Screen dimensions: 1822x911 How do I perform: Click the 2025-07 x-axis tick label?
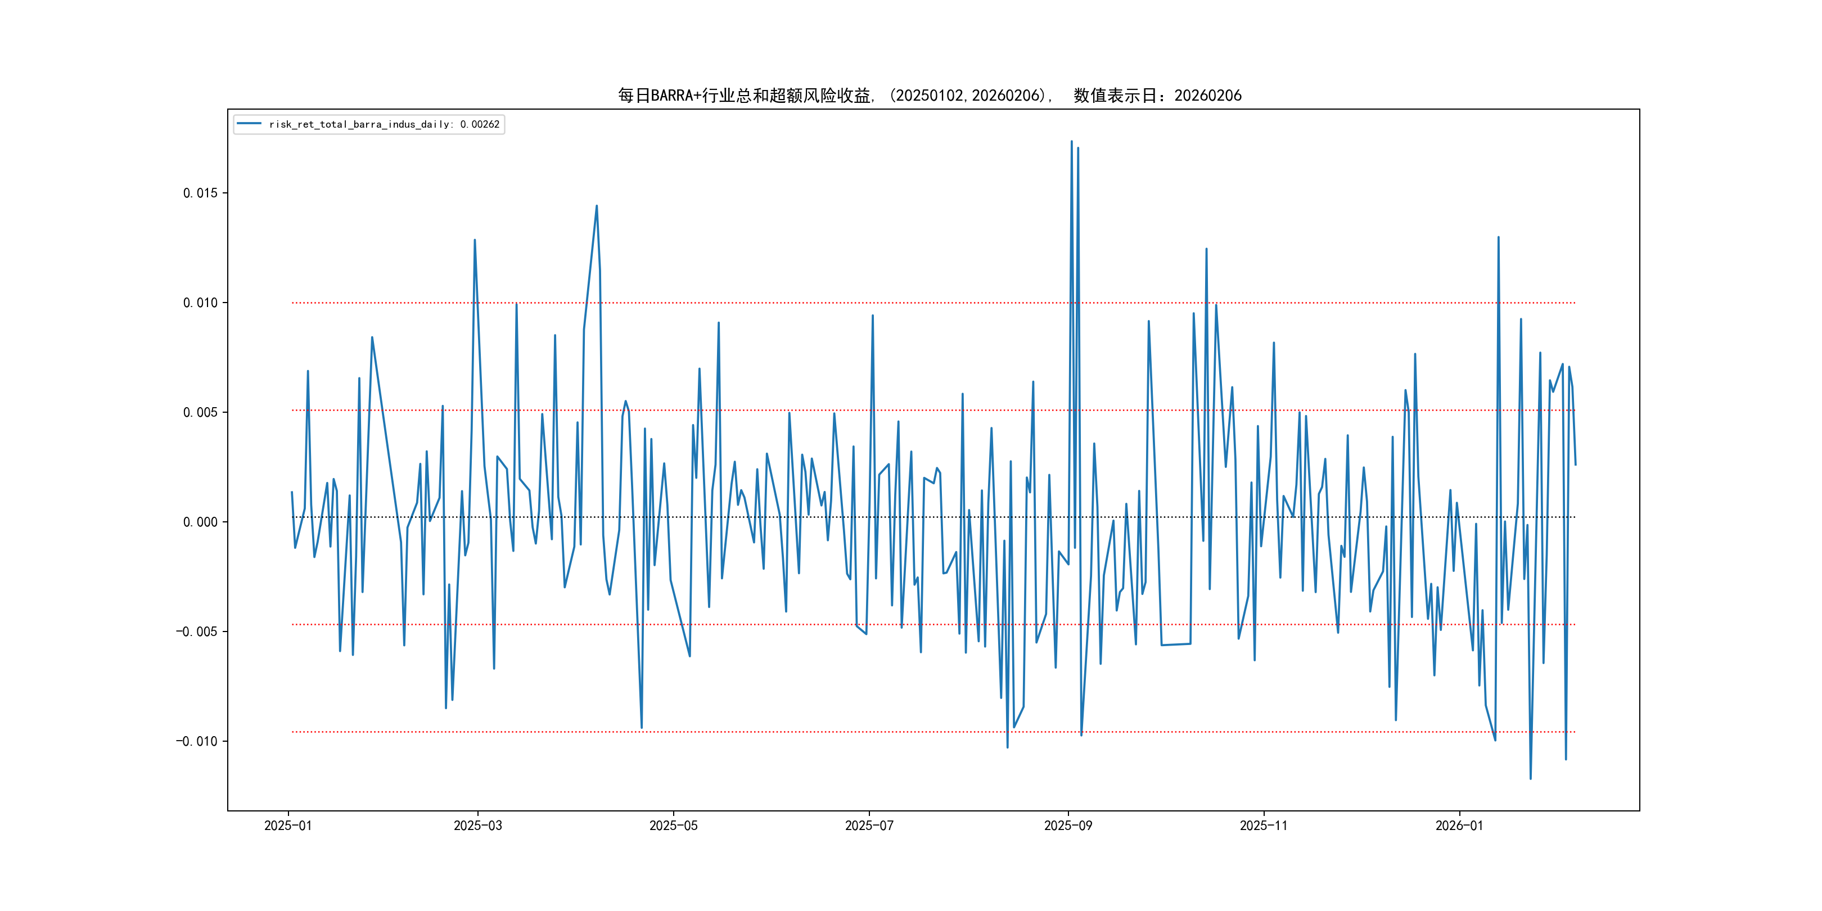869,826
